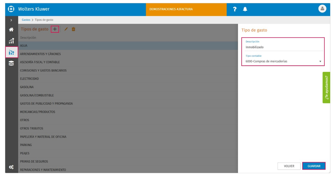The image size is (334, 176).
Task: Edit selected expense type with pencil icon
Action: [x=66, y=29]
